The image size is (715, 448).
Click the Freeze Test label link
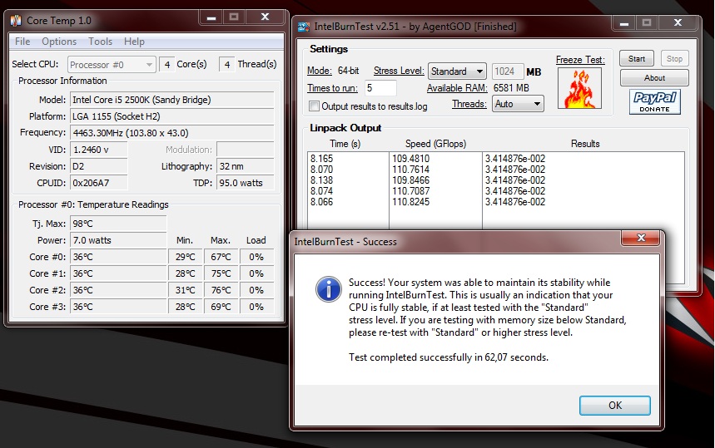[580, 60]
